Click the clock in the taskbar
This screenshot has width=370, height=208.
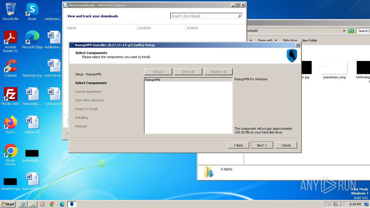point(355,204)
